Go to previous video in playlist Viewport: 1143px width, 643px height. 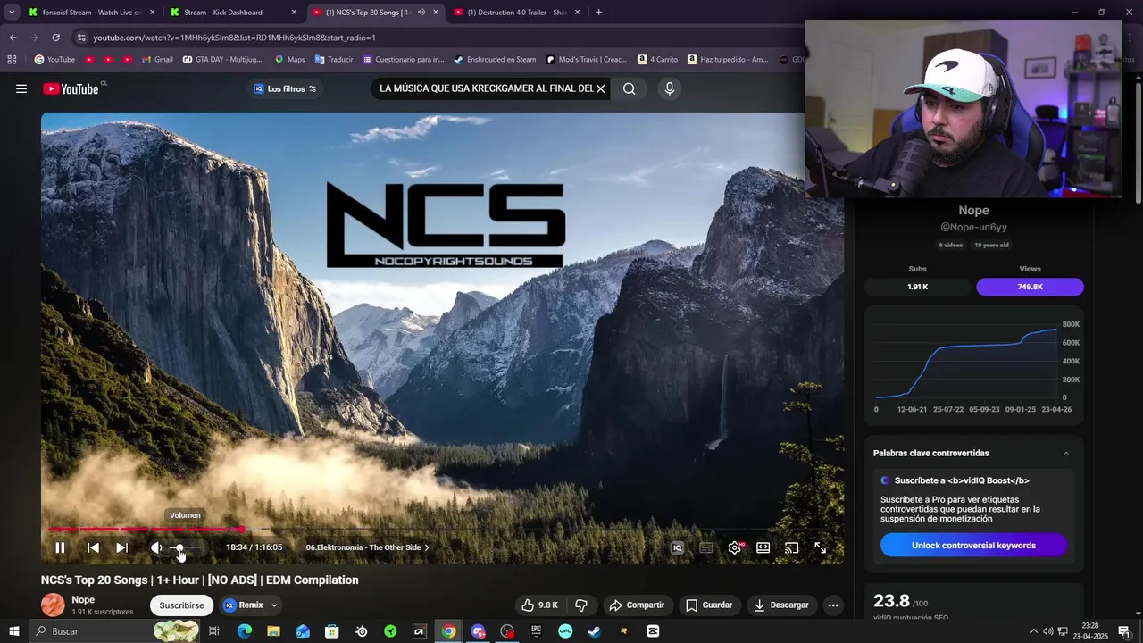[93, 547]
